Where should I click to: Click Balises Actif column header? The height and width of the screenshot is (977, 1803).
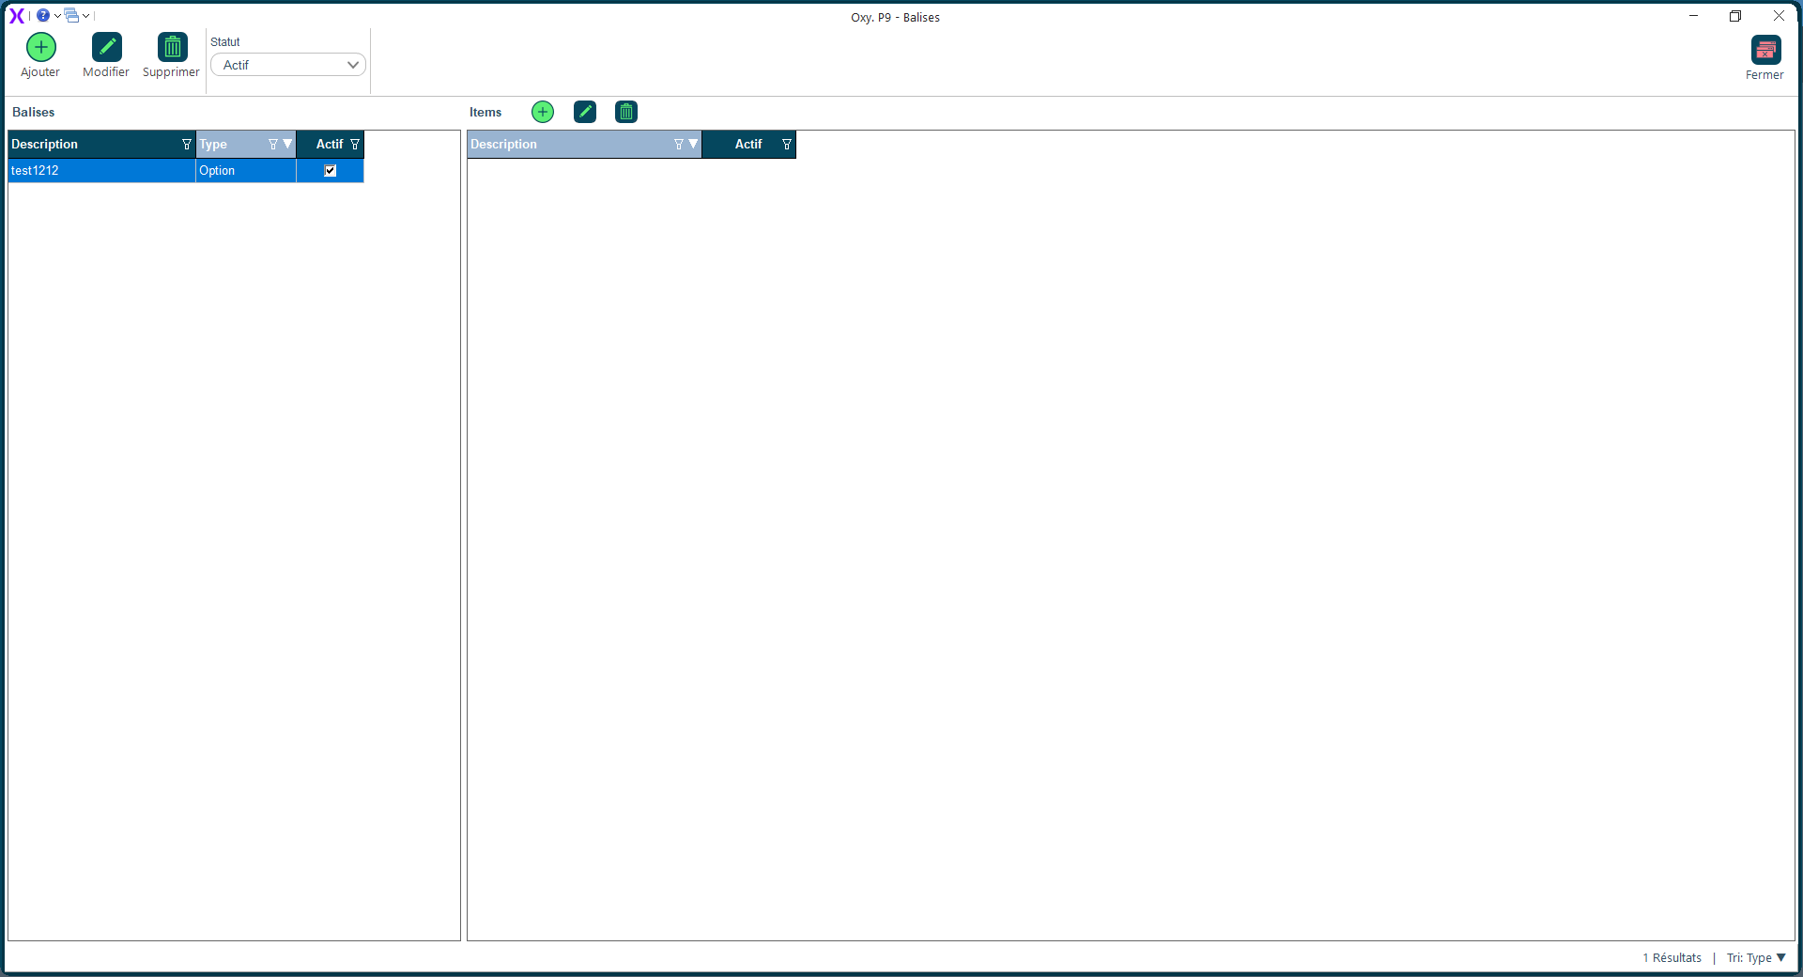330,144
